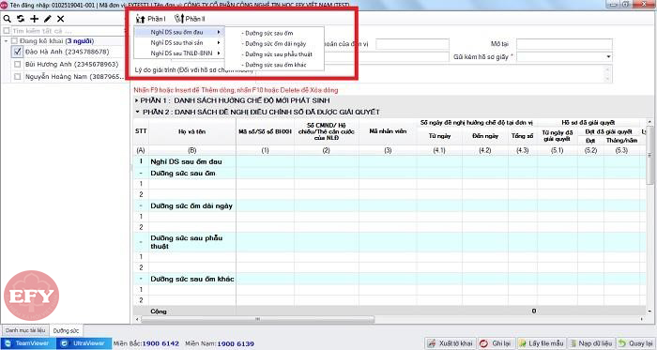Image resolution: width=657 pixels, height=350 pixels.
Task: Collapse PHẦN 2 danh sách đề nghị điều chỉnh section
Action: (137, 113)
